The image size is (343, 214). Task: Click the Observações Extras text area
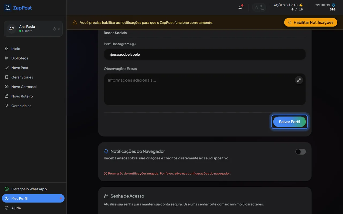tap(205, 89)
